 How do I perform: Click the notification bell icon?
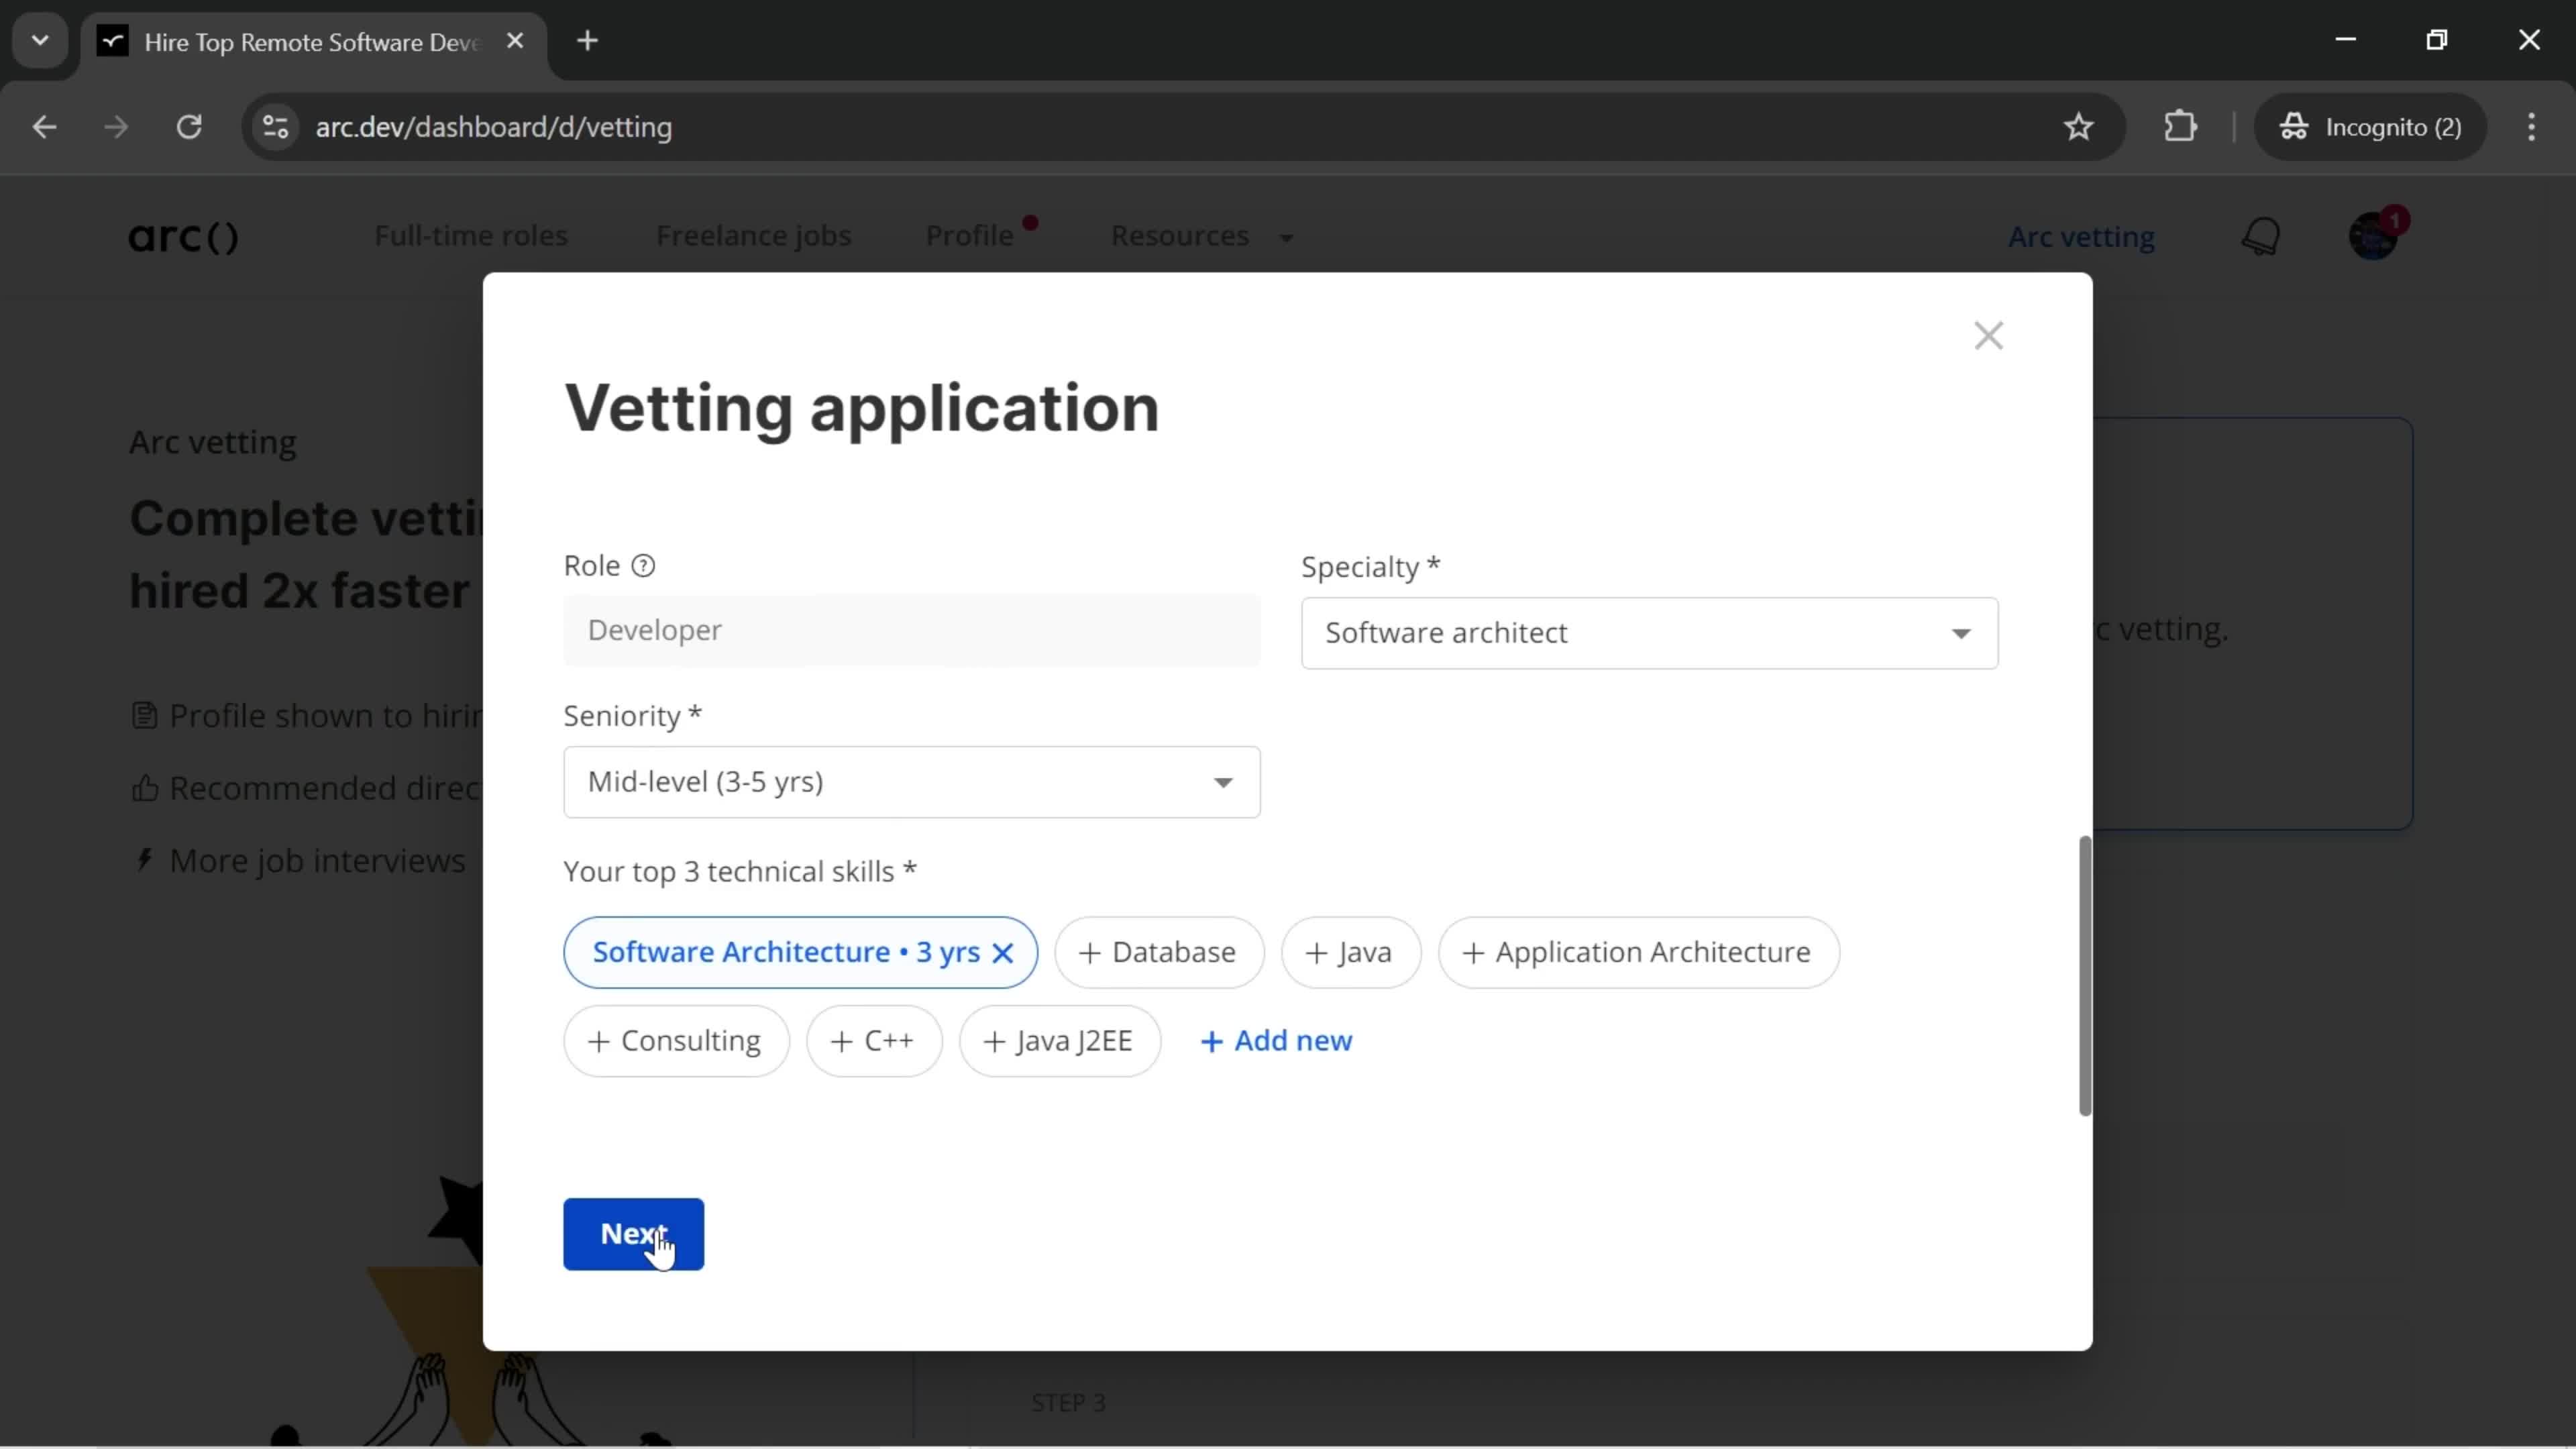pyautogui.click(x=2263, y=235)
